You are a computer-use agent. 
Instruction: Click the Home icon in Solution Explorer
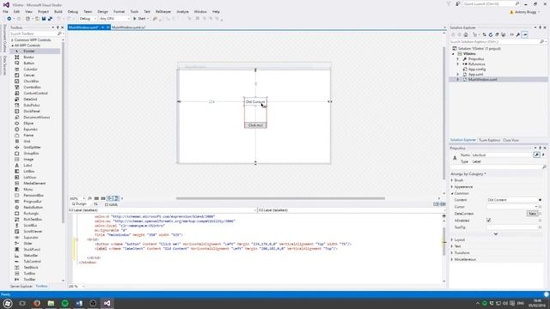pyautogui.click(x=466, y=34)
